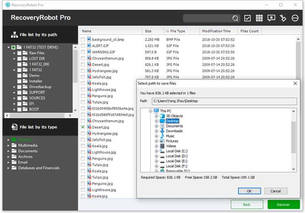This screenshot has height=213, width=305.
Task: Click the tools wrench toolbar icon
Action: pos(283,18)
